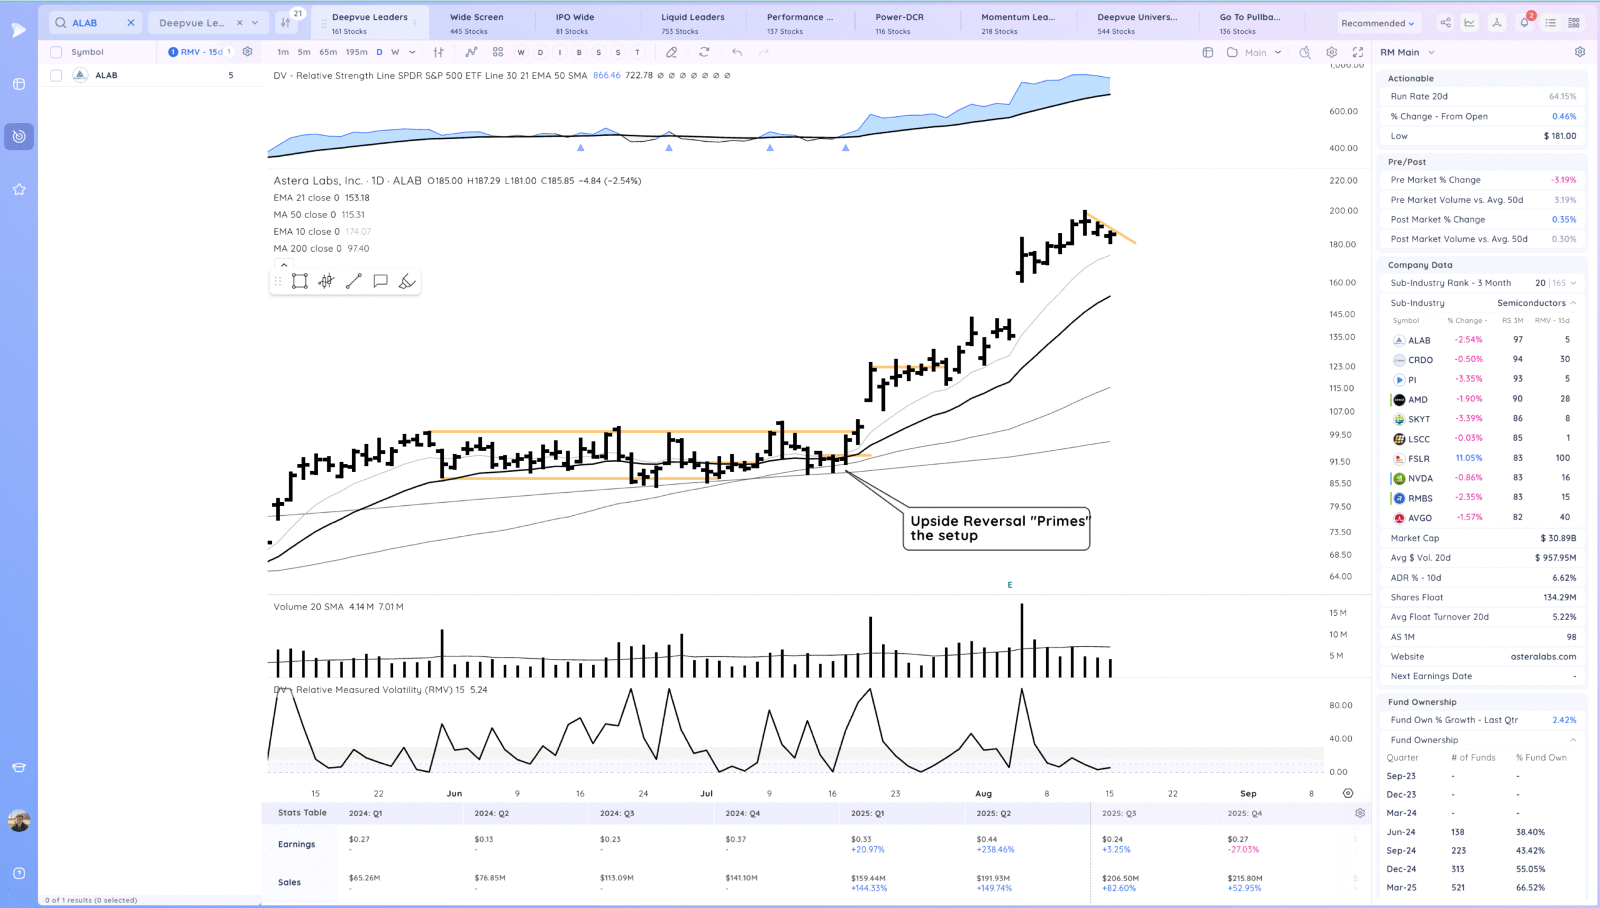Expand the RM Main panel dropdown
The image size is (1600, 908).
coord(1431,52)
